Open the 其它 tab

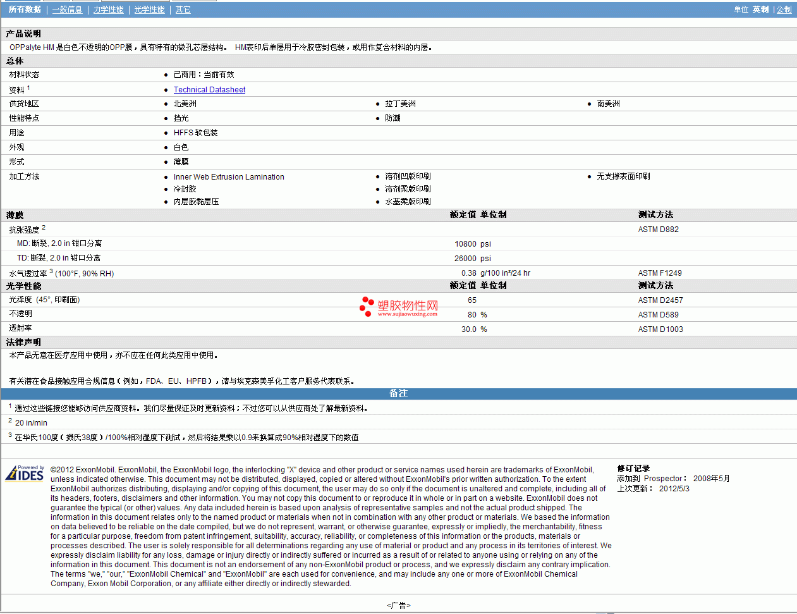pos(183,9)
